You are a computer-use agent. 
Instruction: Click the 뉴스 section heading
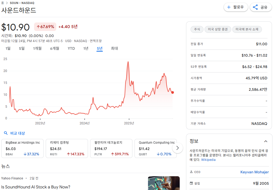click(x=6, y=166)
